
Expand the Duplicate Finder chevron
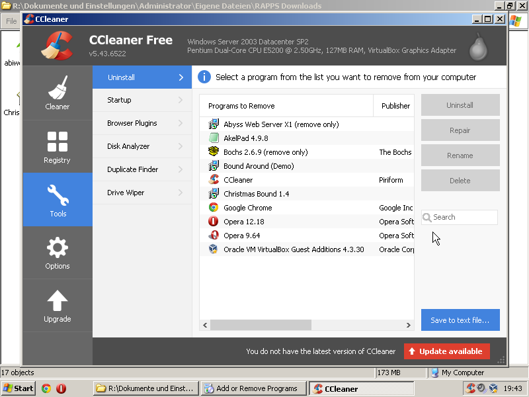pos(180,169)
